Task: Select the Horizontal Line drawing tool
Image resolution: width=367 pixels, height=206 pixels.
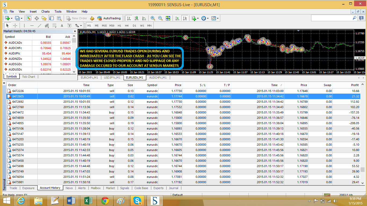Action: point(32,25)
